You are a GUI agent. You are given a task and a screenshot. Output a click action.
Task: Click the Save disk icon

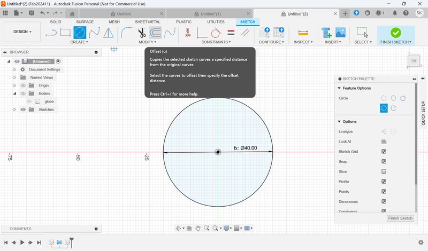click(32, 13)
